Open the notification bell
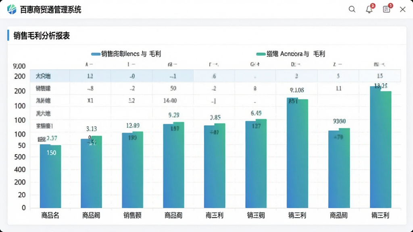This screenshot has height=232, width=413. [369, 10]
